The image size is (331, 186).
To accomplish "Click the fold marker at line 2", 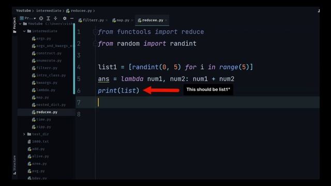I will [95, 43].
